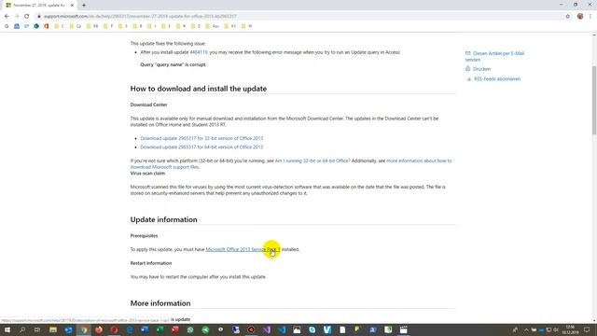The height and width of the screenshot is (336, 597).
Task: Select the November 27, 2019 update tab
Action: pos(39,6)
